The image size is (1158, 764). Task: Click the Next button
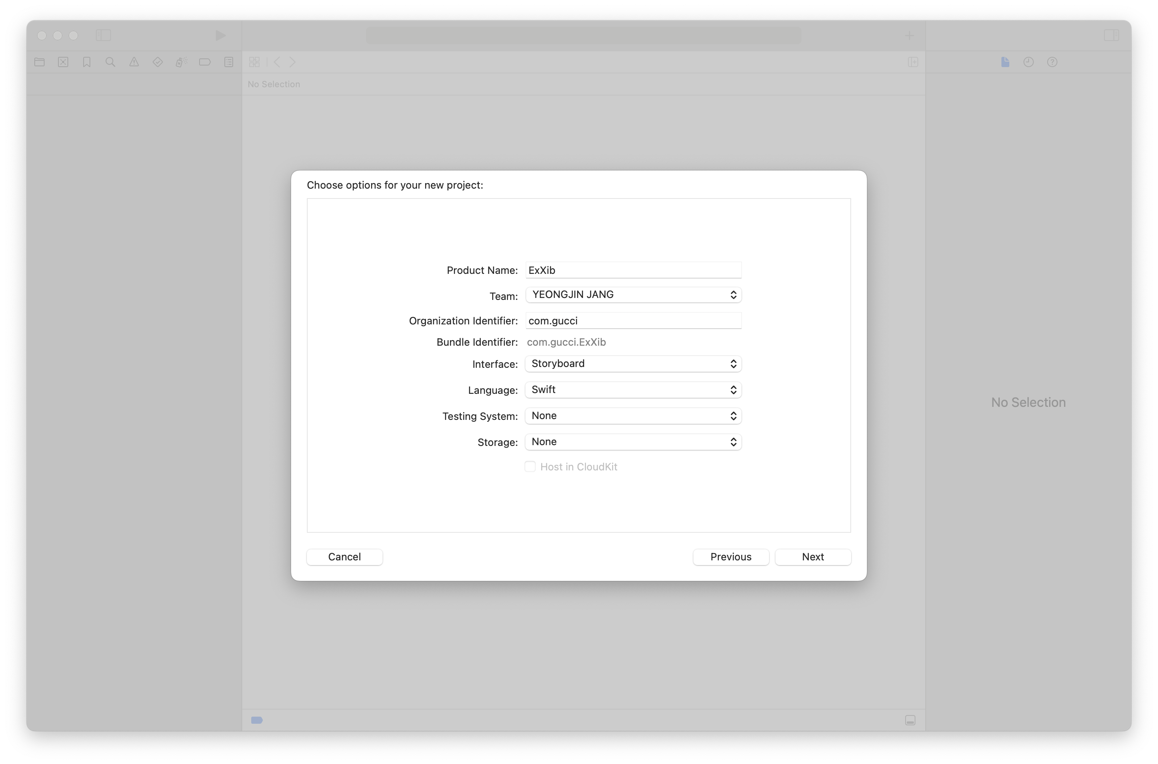[813, 557]
